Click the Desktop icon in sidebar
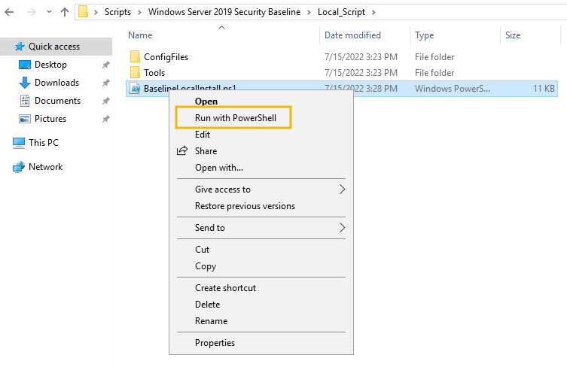The image size is (567, 367). [25, 65]
